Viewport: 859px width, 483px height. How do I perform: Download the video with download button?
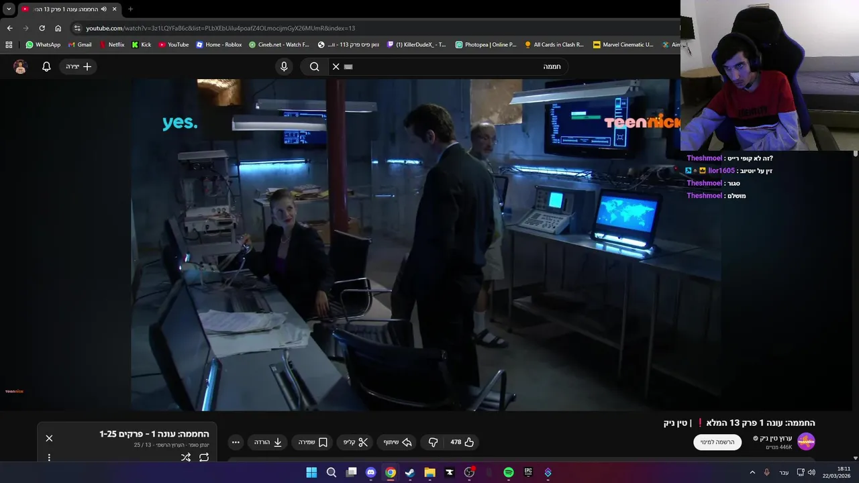pyautogui.click(x=268, y=442)
